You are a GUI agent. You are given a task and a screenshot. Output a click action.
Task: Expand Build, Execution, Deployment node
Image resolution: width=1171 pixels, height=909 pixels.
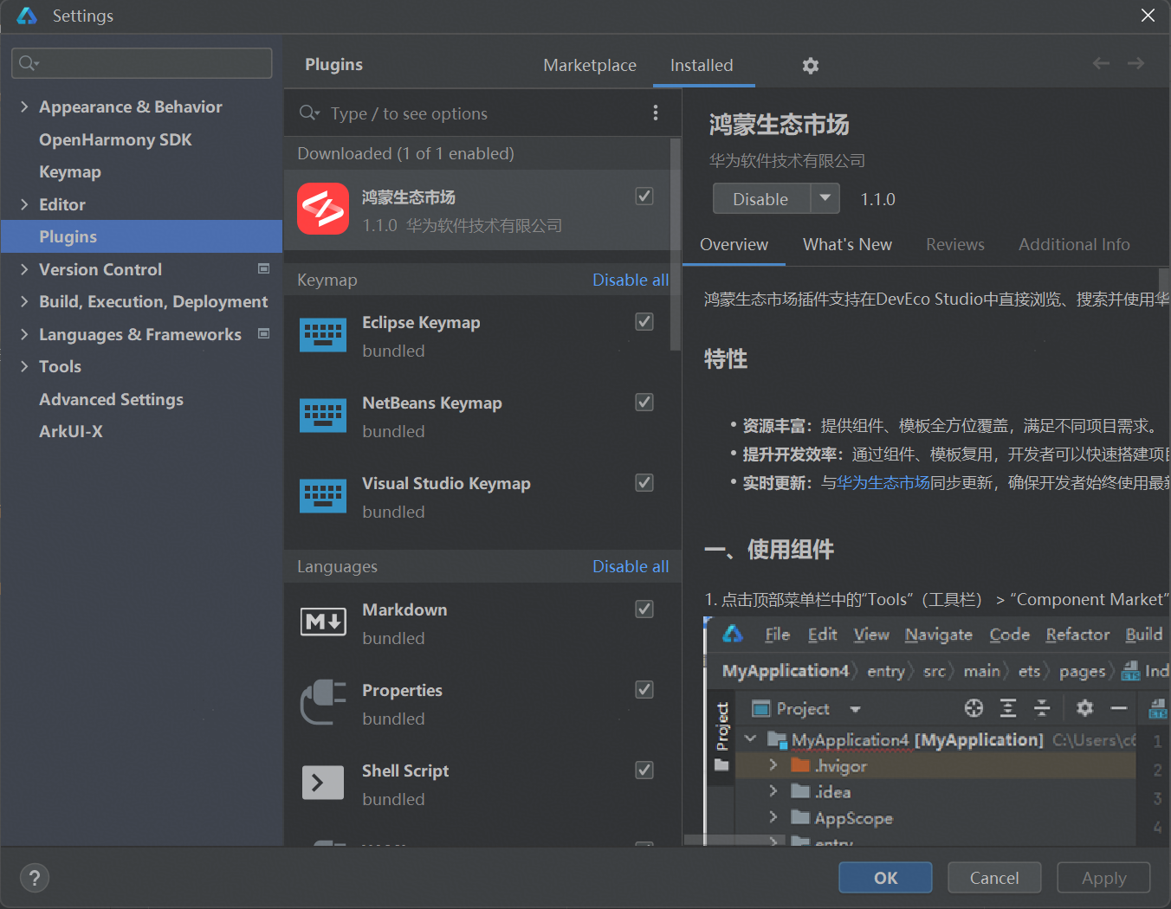[x=24, y=301]
